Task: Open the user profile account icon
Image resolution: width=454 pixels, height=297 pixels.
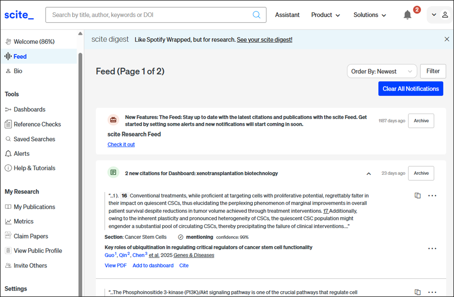Action: click(445, 15)
